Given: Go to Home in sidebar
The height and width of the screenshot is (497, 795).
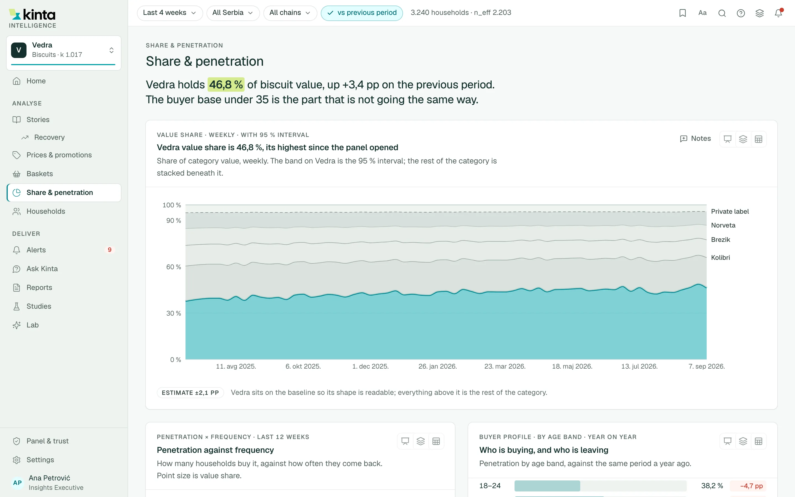Looking at the screenshot, I should click(x=64, y=81).
